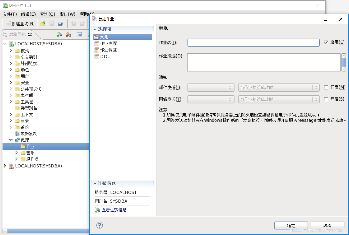Enable the 开启(S) network checkbox
The height and width of the screenshot is (235, 349).
[x=326, y=99]
